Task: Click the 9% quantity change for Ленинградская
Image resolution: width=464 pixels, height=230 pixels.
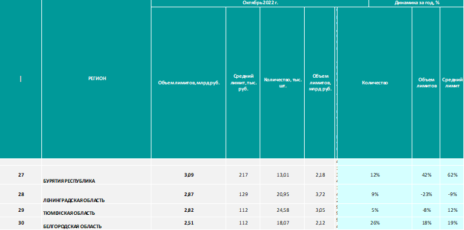Action: pos(375,194)
